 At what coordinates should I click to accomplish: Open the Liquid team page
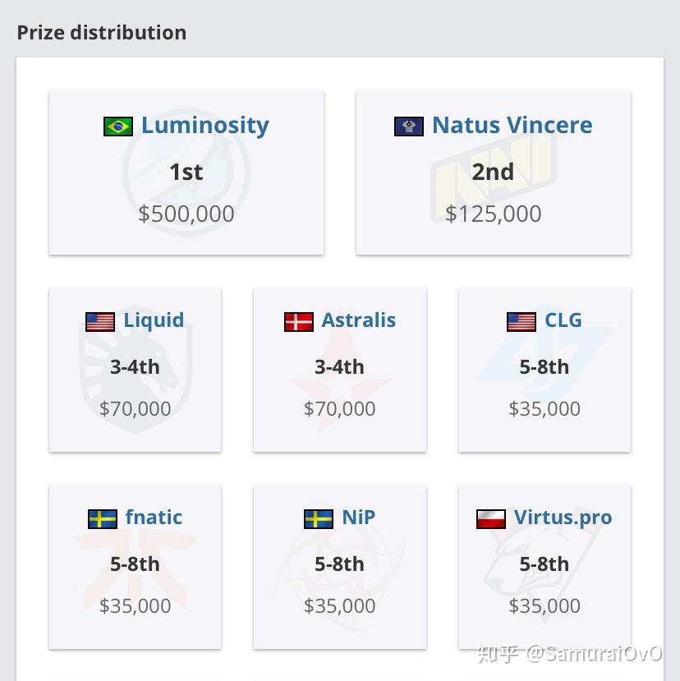pyautogui.click(x=154, y=320)
